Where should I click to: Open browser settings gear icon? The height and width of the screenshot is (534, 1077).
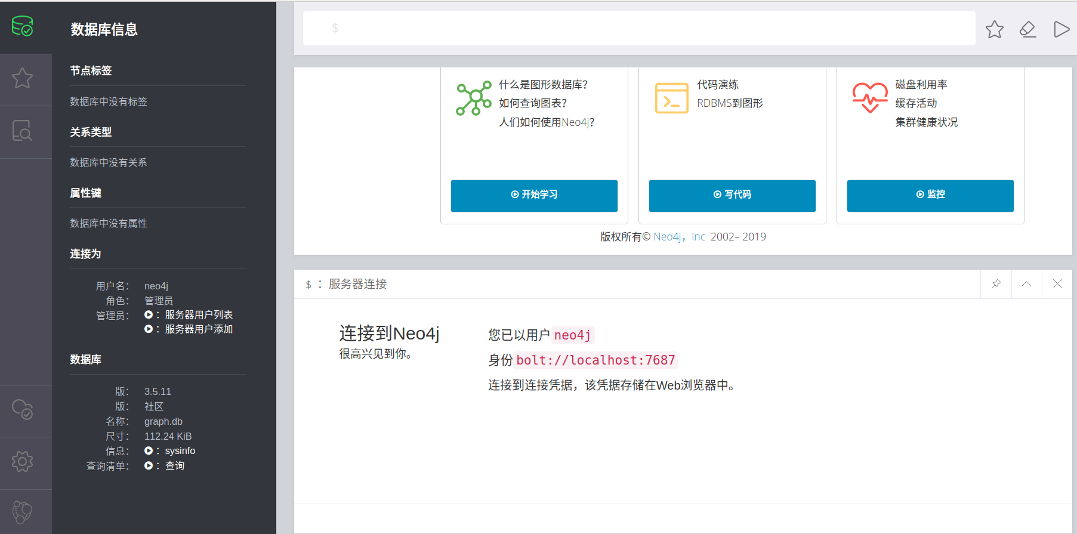pos(23,461)
